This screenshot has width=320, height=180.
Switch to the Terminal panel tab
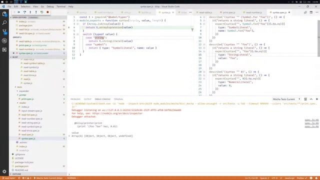[118, 99]
